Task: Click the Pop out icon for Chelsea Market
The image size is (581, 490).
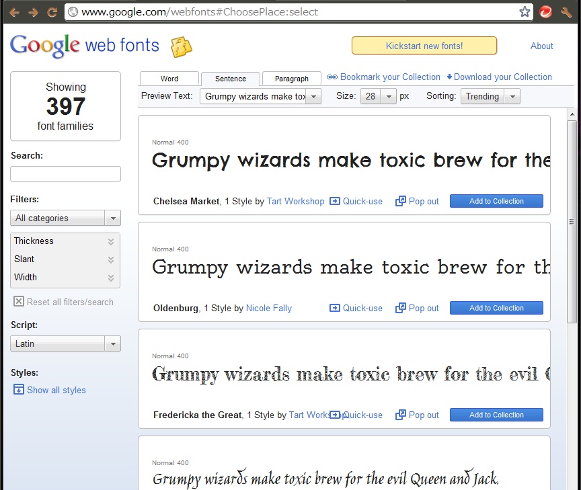Action: (x=401, y=201)
